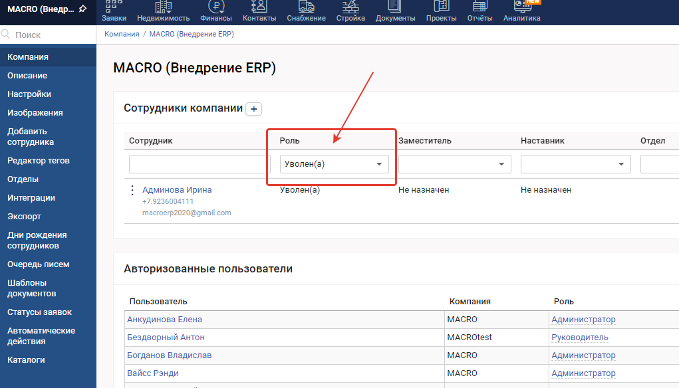Select Настройки in the left sidebar
Screen dimensions: 679x388
point(29,94)
